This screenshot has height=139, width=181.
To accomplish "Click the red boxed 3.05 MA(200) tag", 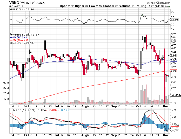I will [x=173, y=71].
